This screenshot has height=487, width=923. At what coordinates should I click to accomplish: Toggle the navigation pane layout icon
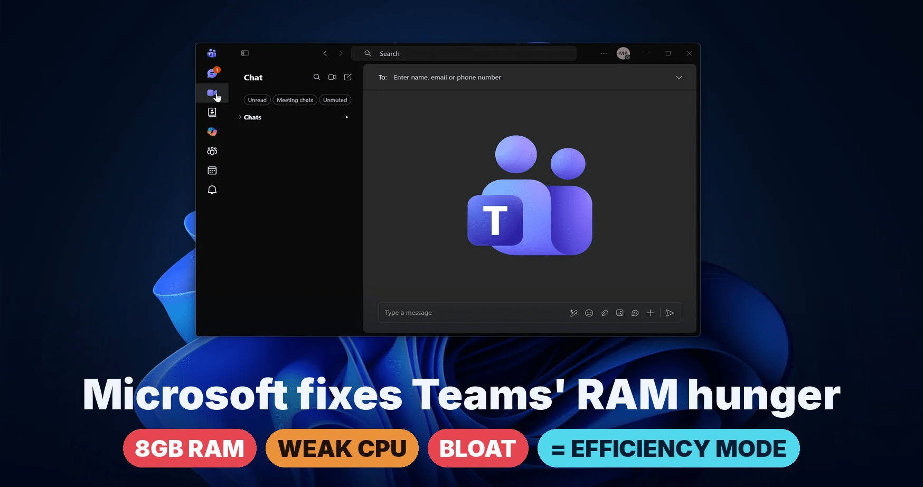(244, 53)
